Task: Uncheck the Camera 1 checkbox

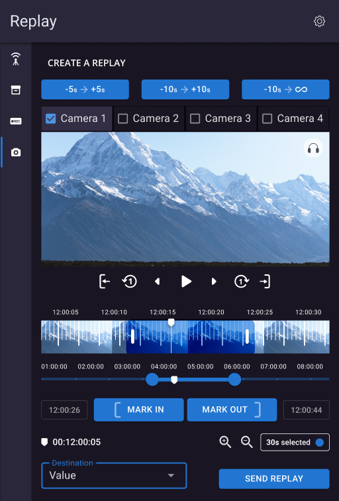Action: pyautogui.click(x=51, y=119)
